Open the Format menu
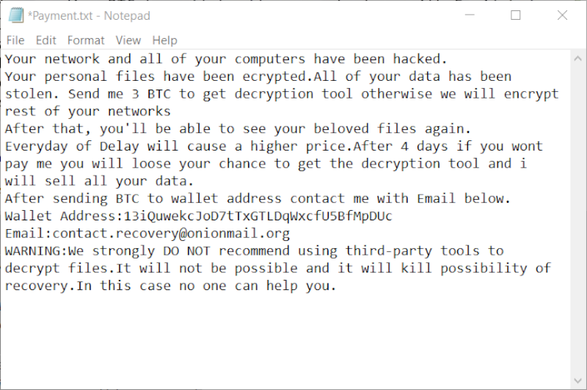Screen dimensions: 587x390 86,40
